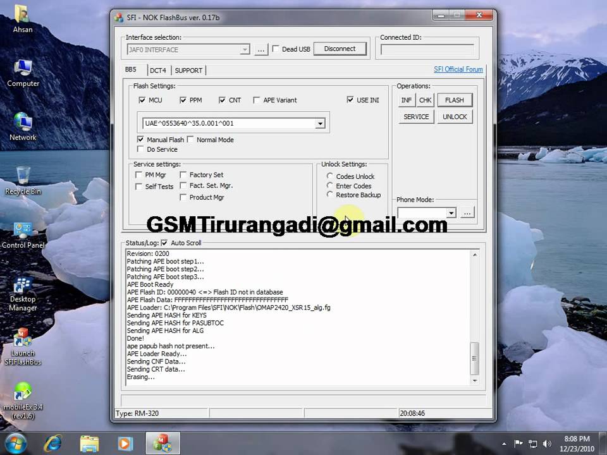Uncheck the Manual Flash option
Screen dimensions: 607x455
140,139
